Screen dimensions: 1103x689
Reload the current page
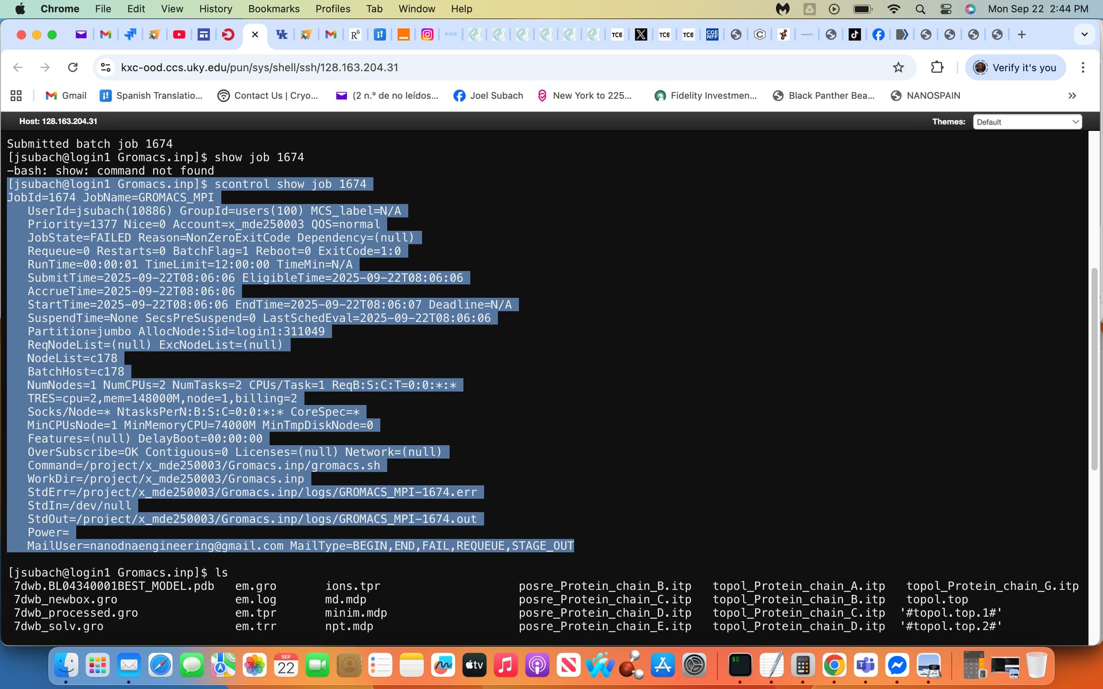pos(73,67)
